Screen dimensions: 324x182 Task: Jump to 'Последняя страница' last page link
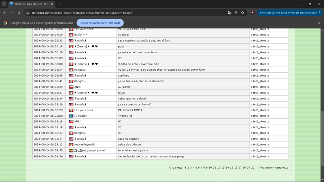273,168
